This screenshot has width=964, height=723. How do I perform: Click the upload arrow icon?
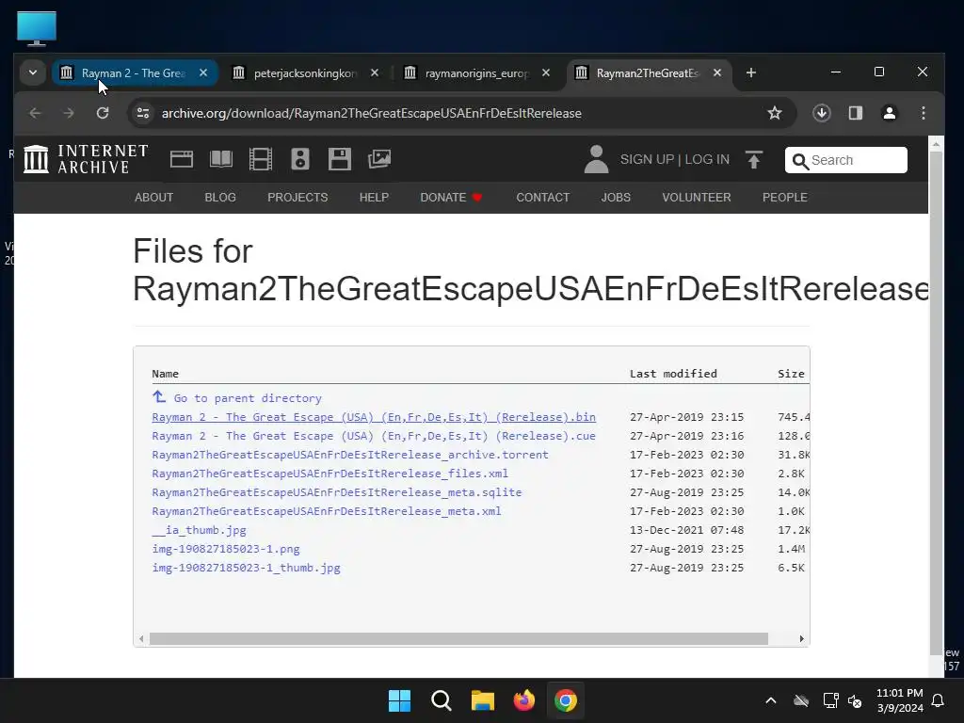[x=754, y=159]
